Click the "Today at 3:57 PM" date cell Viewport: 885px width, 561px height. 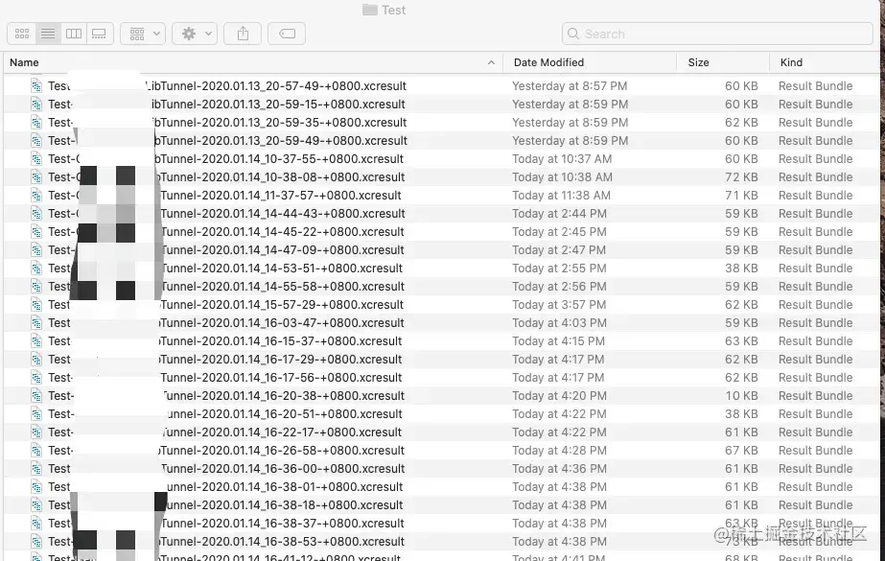(559, 305)
